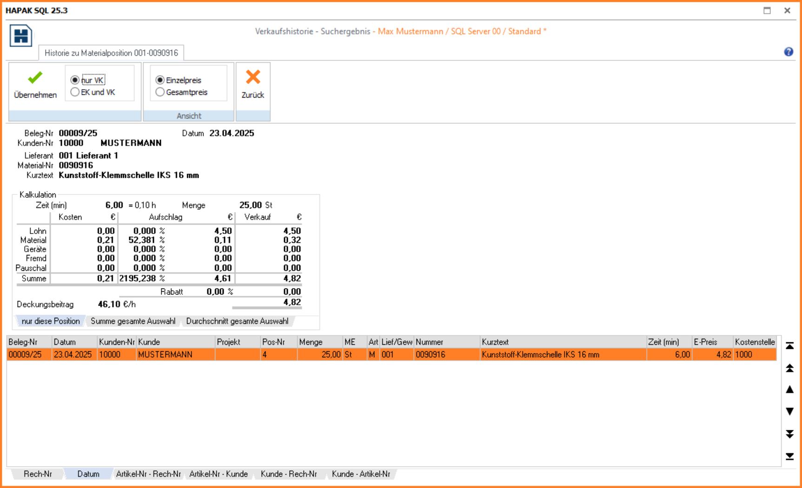802x488 pixels.
Task: Jump to last record arrow
Action: click(789, 456)
